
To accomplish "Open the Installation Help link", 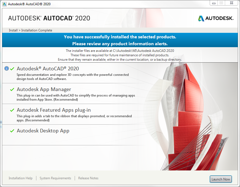I will pos(20,178).
